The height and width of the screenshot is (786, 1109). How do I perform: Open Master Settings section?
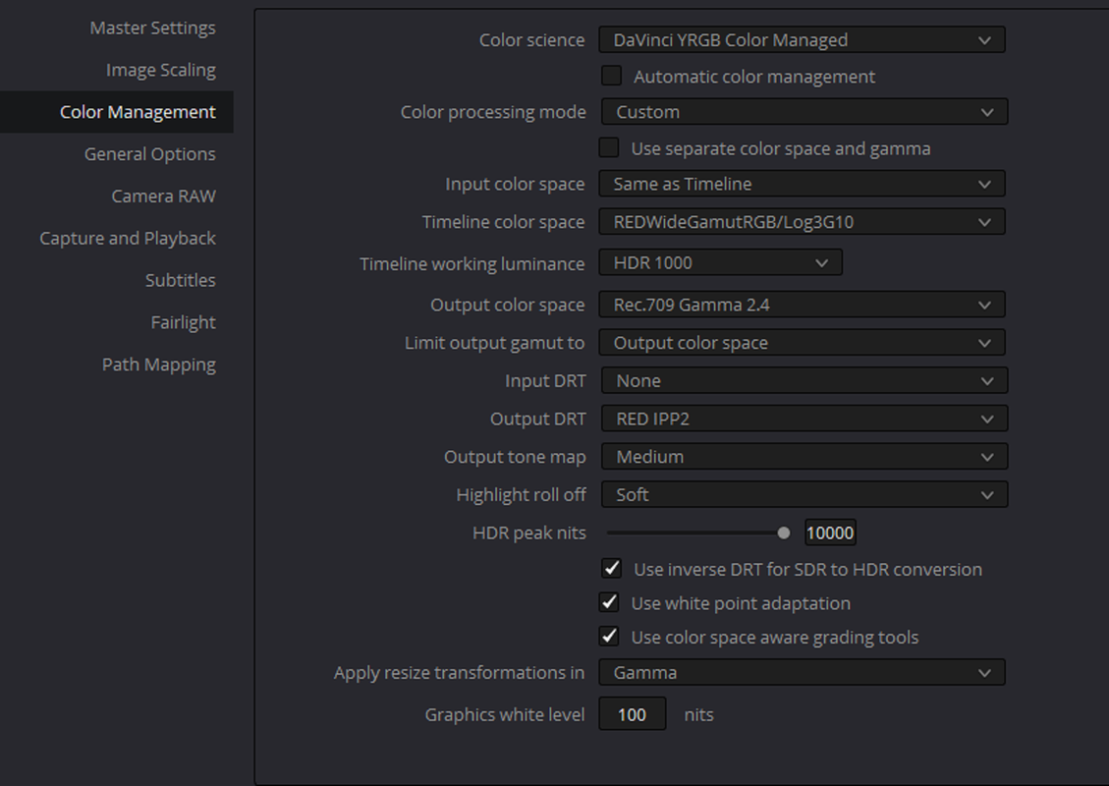coord(152,28)
